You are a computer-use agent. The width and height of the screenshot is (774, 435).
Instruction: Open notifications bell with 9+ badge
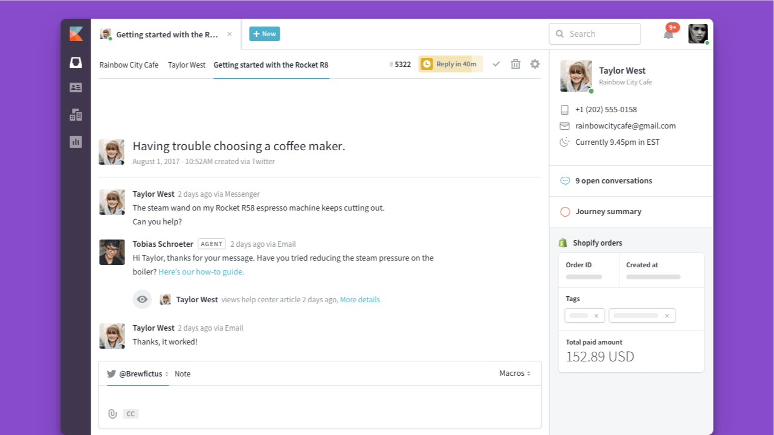669,34
